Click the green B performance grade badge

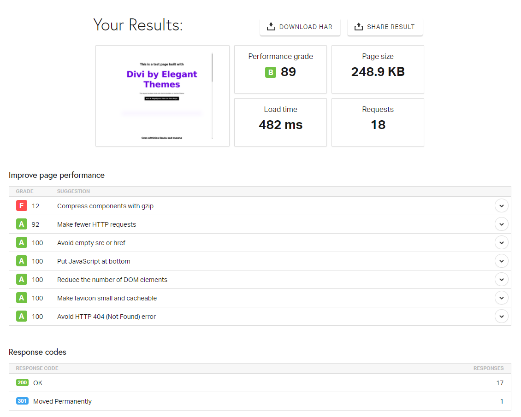[271, 72]
